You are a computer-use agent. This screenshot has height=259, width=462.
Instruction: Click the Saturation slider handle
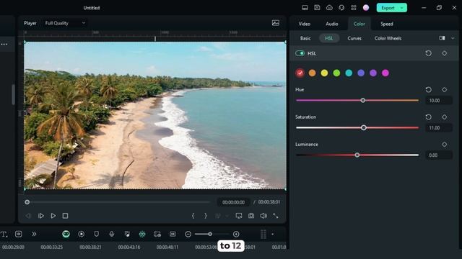(364, 127)
